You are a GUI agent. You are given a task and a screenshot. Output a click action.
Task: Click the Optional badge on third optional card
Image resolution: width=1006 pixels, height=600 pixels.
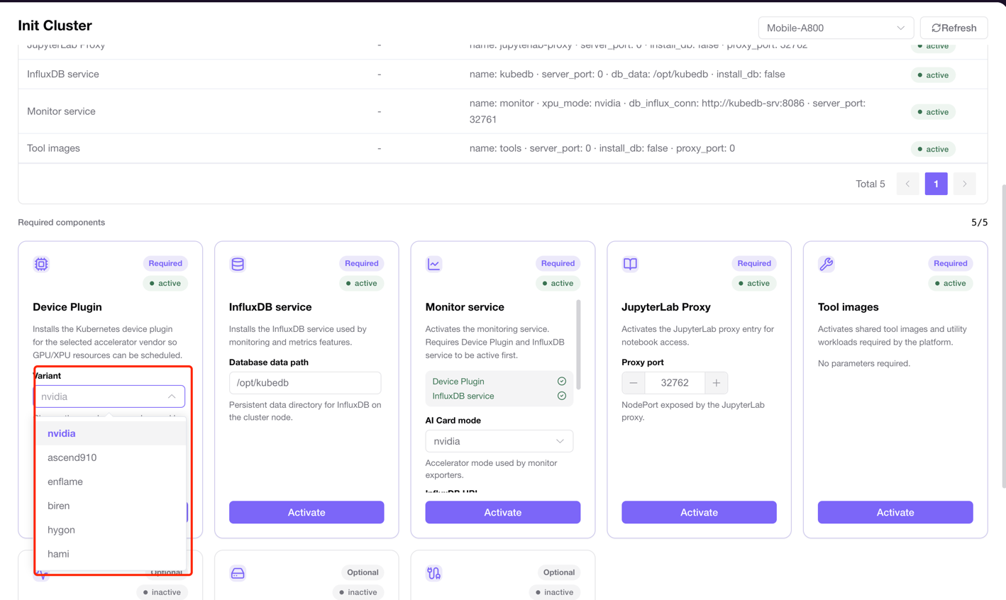pos(558,572)
